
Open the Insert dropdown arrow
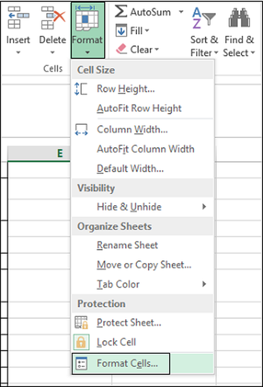click(18, 52)
